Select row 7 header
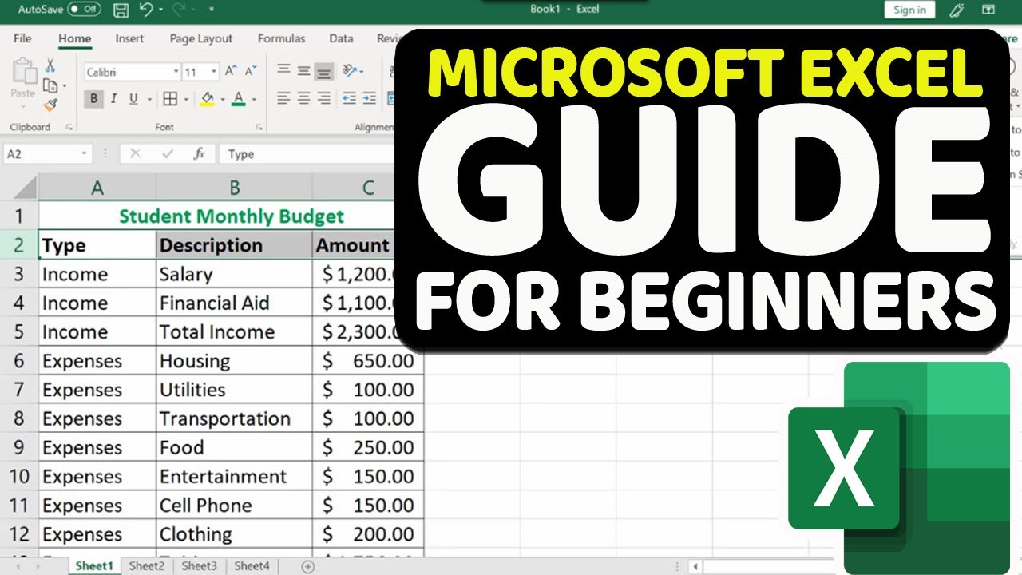 19,390
